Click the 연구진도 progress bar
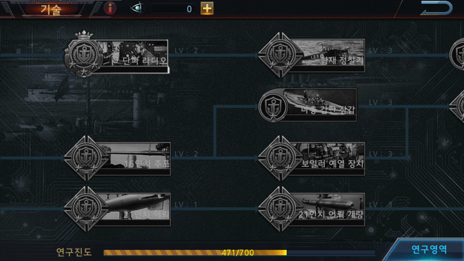The image size is (464, 261). pos(239,252)
